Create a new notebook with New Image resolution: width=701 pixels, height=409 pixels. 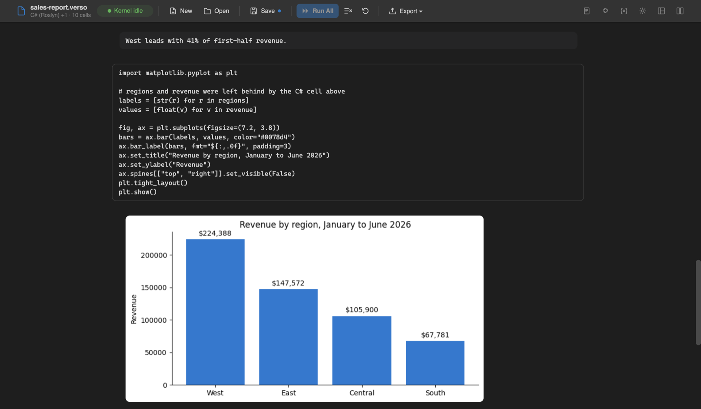coord(181,11)
